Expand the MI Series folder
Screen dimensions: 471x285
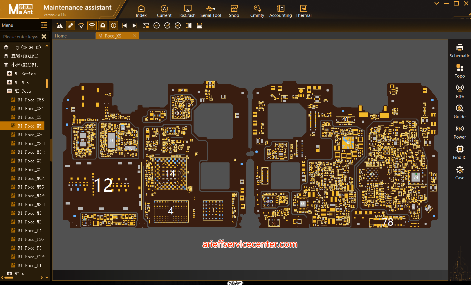10,74
